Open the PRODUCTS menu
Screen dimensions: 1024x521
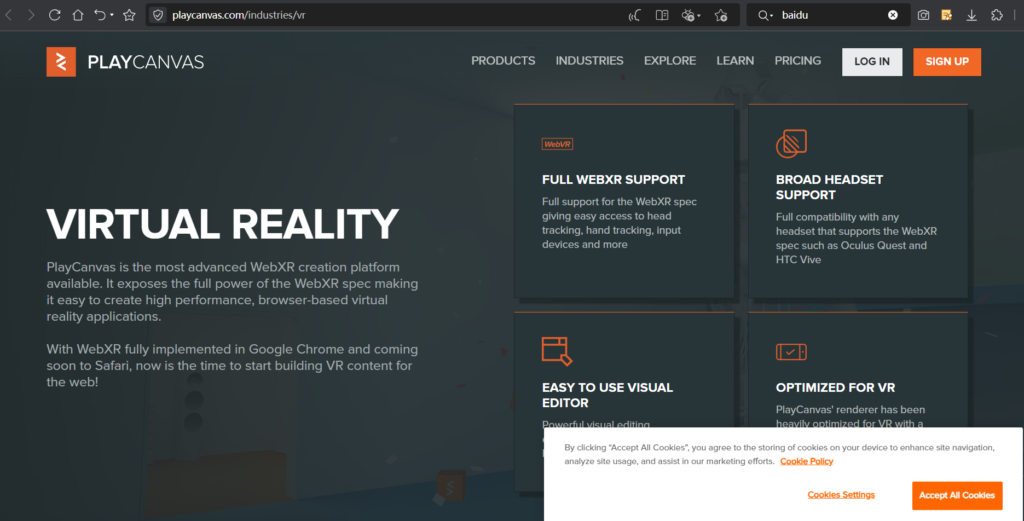pyautogui.click(x=504, y=61)
